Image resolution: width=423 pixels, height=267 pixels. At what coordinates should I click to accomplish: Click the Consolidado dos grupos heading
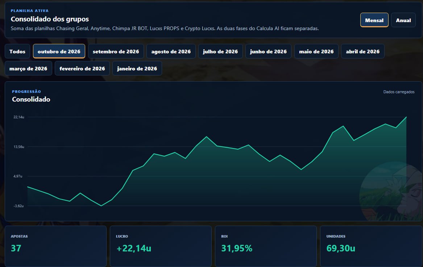pos(50,19)
